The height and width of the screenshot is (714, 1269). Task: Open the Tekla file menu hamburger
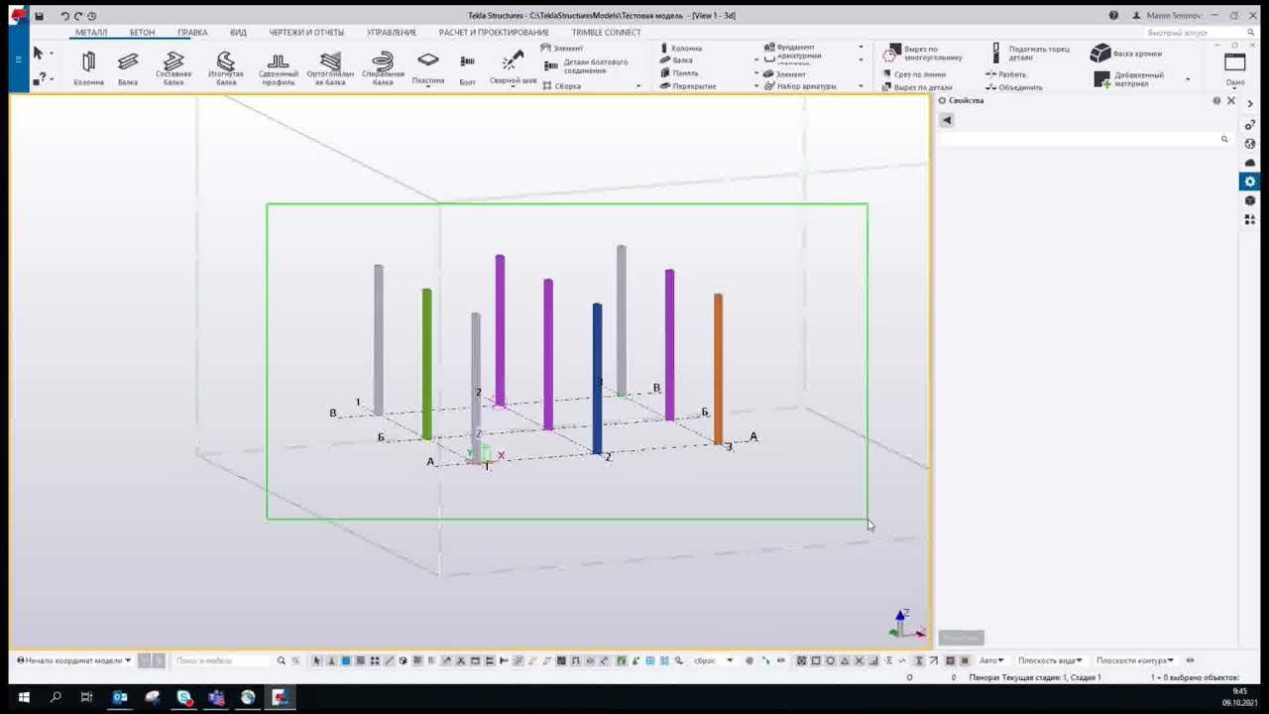[x=18, y=59]
